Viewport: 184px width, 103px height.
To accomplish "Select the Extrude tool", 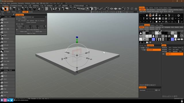I will click(x=7, y=45).
